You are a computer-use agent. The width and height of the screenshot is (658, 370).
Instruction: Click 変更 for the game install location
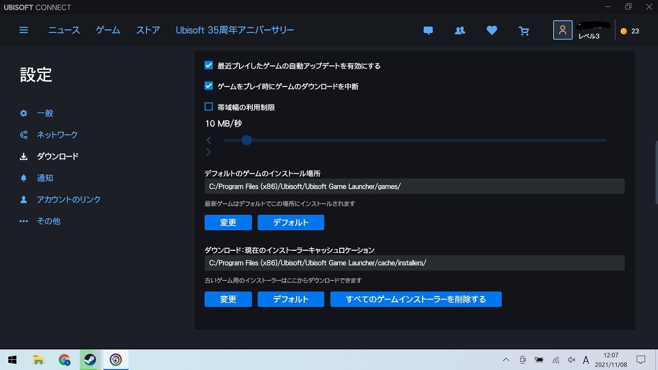click(228, 223)
